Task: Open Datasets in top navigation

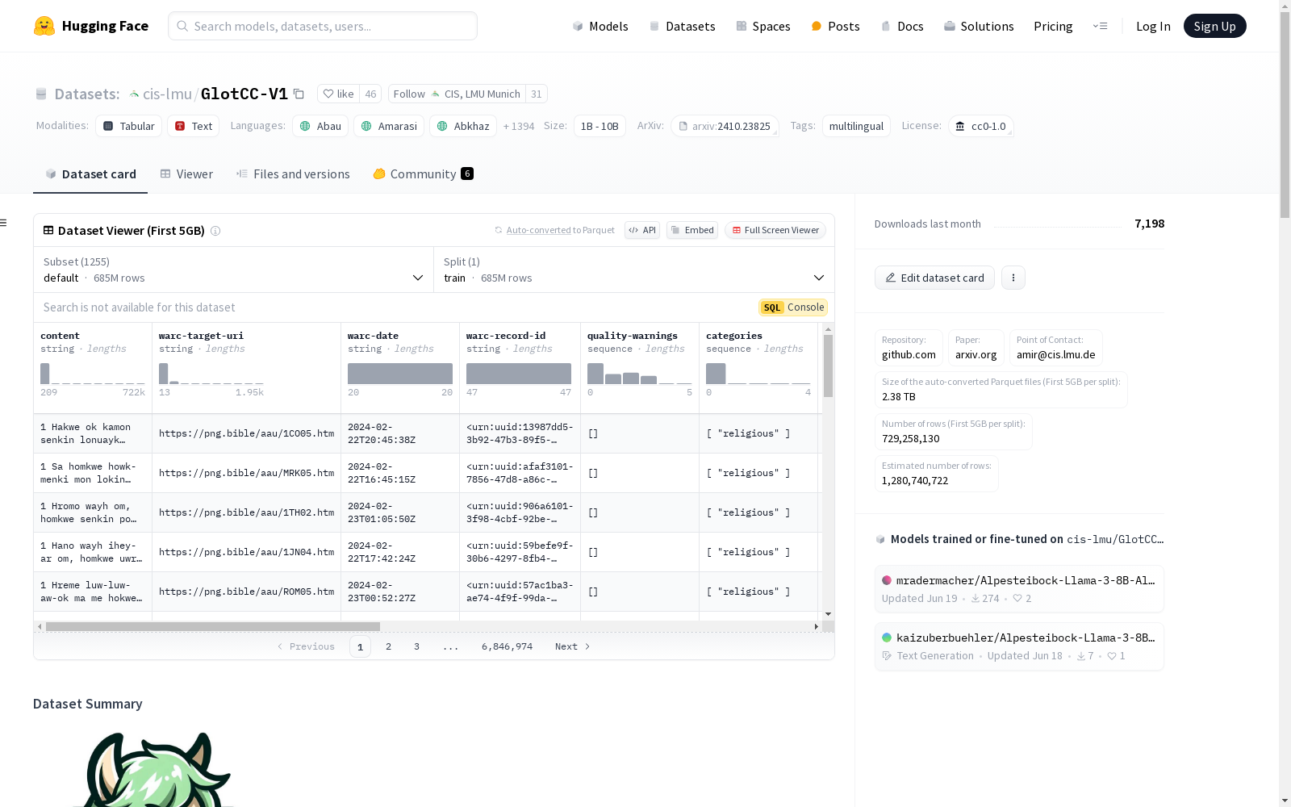Action: 683,26
